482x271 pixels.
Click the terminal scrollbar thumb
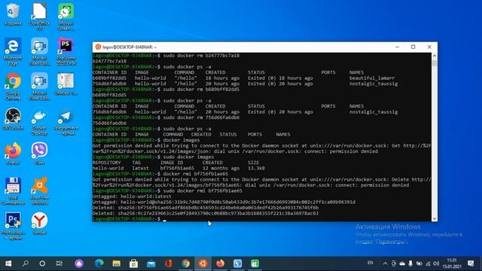click(435, 63)
